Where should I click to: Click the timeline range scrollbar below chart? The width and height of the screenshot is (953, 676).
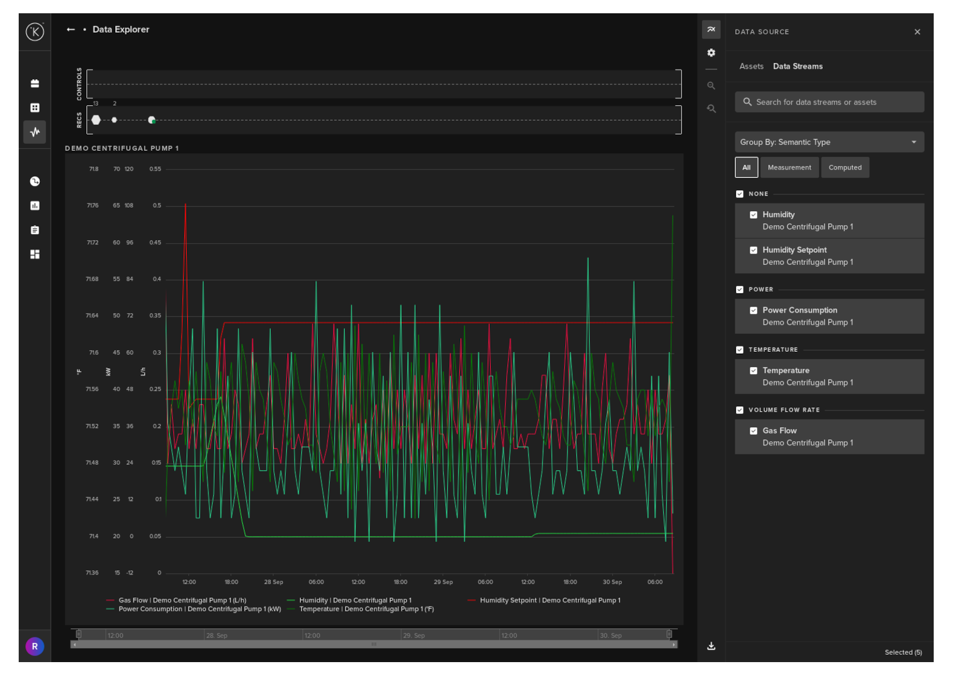(x=374, y=645)
